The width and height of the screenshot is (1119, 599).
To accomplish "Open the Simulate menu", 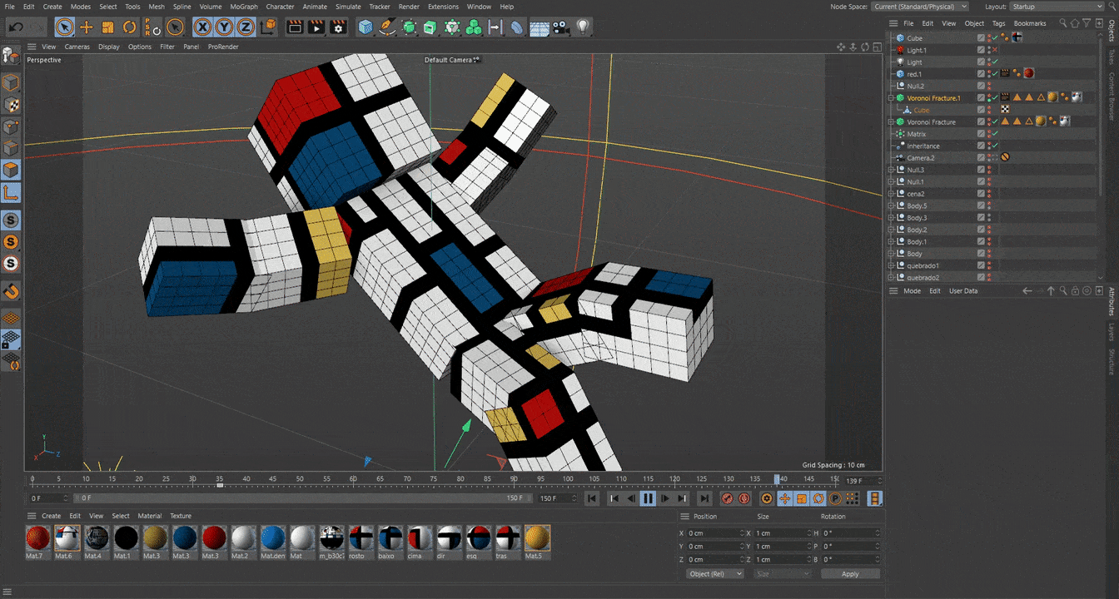I will click(348, 7).
